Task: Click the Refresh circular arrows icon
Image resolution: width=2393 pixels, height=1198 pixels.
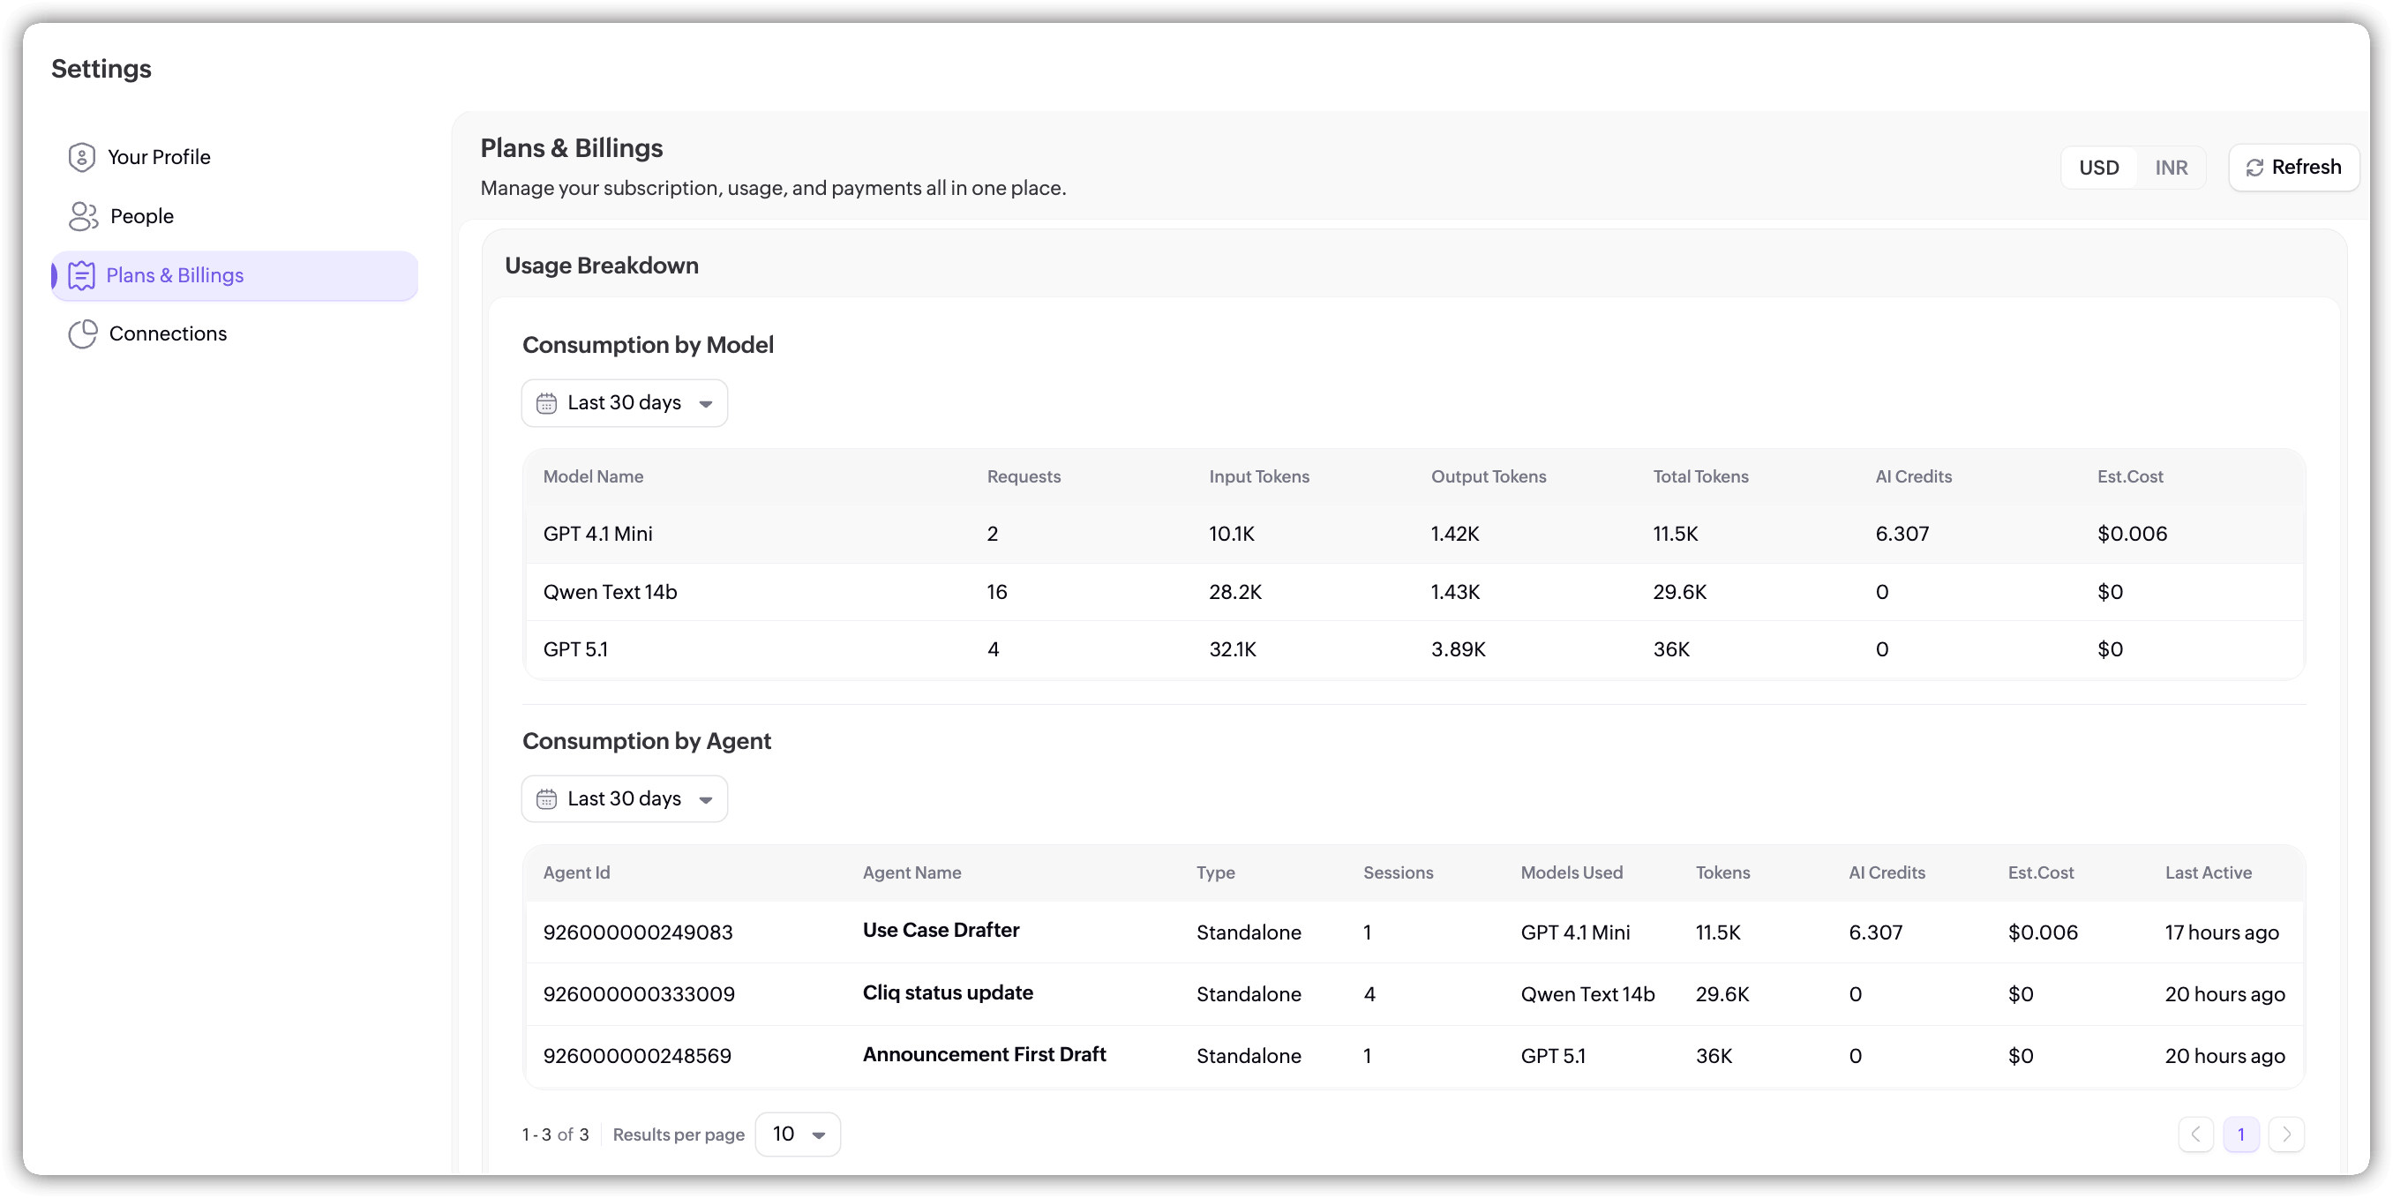Action: click(2254, 168)
